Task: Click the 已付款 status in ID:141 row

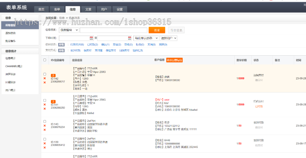Action: pyautogui.click(x=259, y=106)
